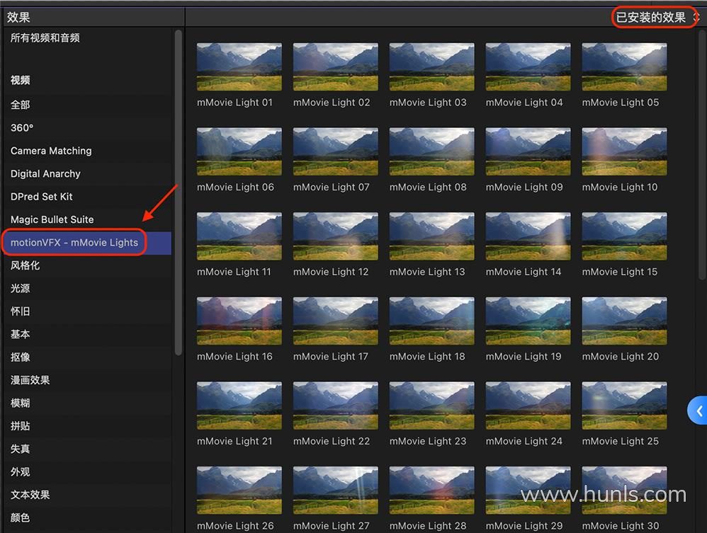Select mMovie Light 10 effect thumbnail
This screenshot has width=707, height=533.
(625, 151)
